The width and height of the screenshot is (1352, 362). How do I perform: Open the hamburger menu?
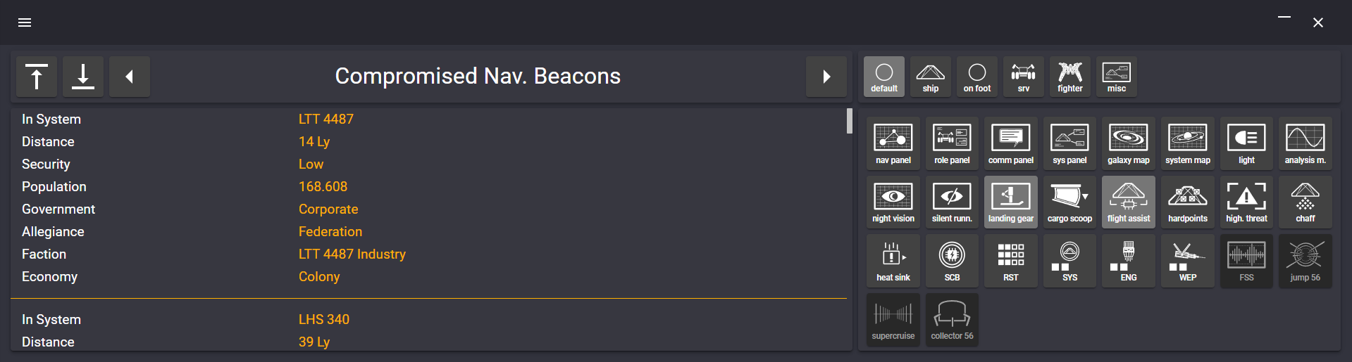coord(25,22)
